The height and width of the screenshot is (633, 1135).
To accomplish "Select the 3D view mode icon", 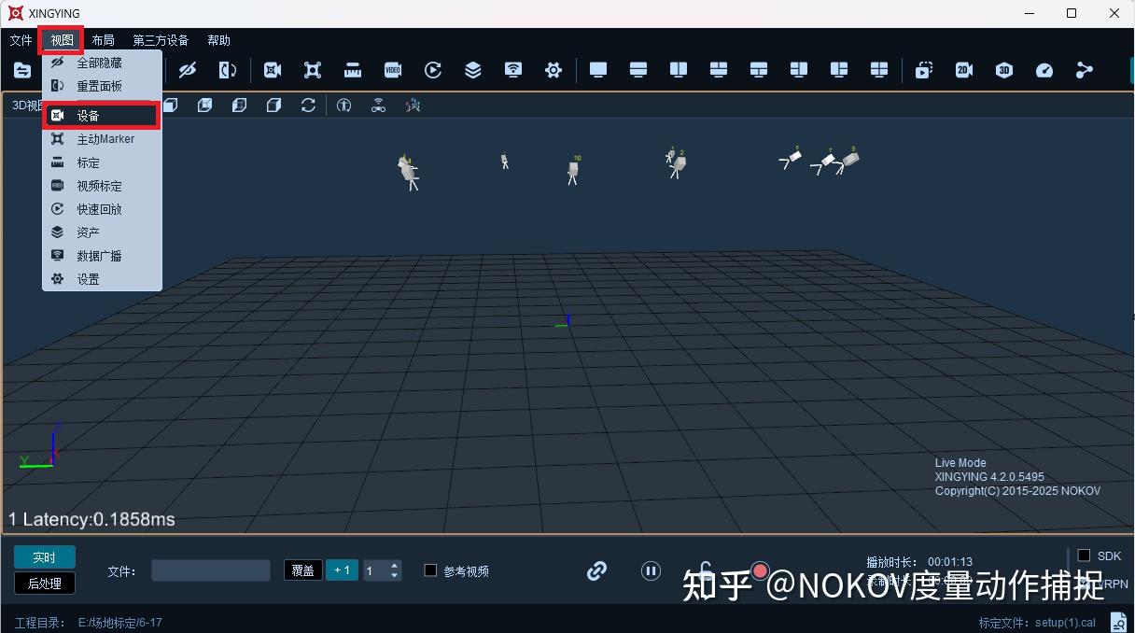I will [1003, 69].
